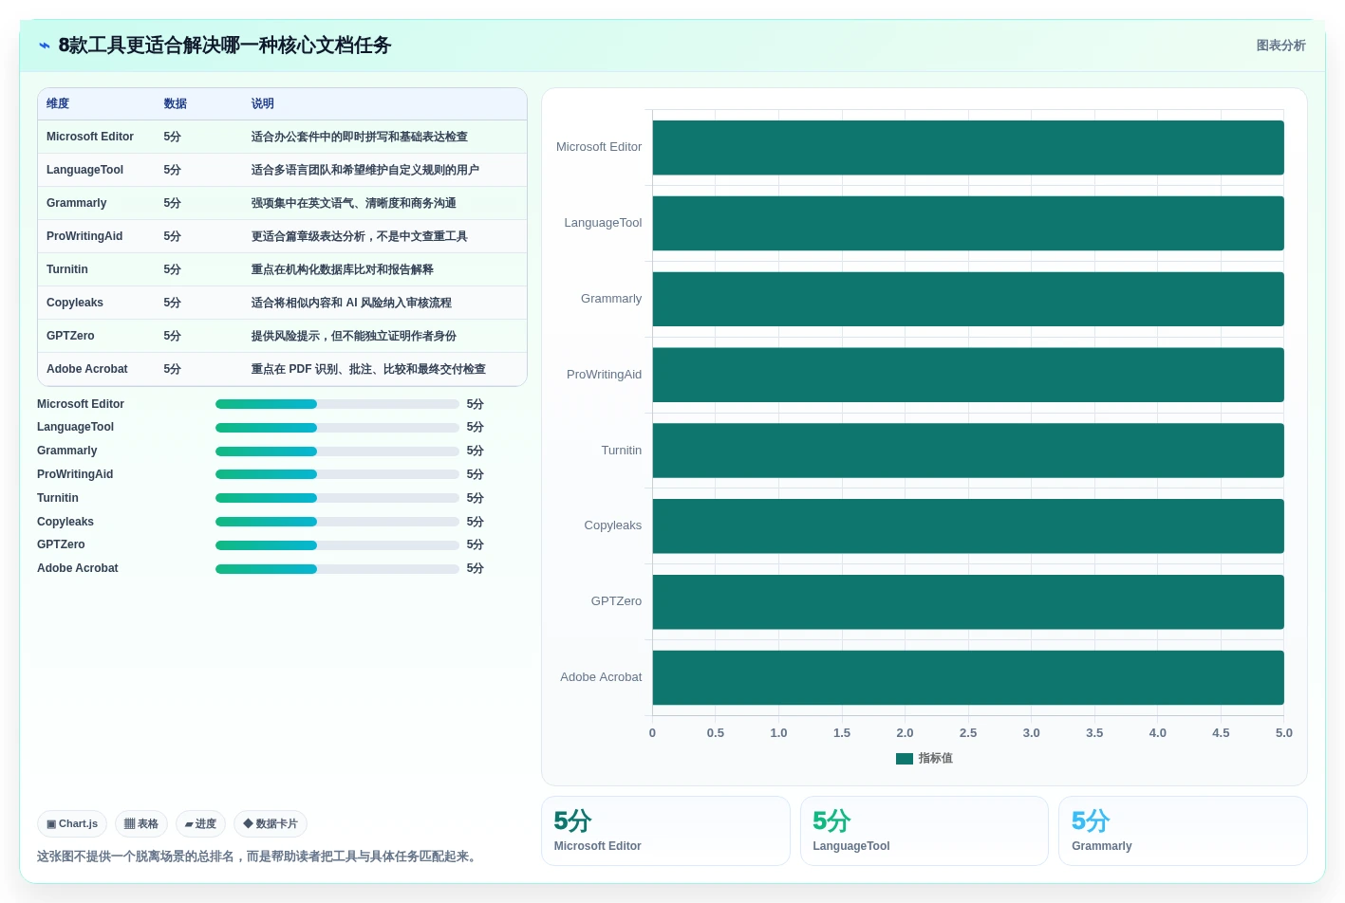Click the Turnitin chart bar
Screen dimensions: 1345x903
pos(968,451)
